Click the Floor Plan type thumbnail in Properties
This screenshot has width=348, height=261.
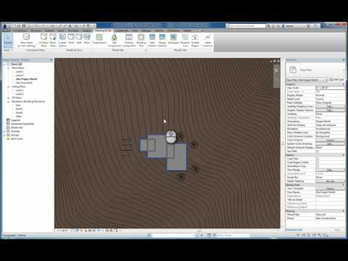293,70
